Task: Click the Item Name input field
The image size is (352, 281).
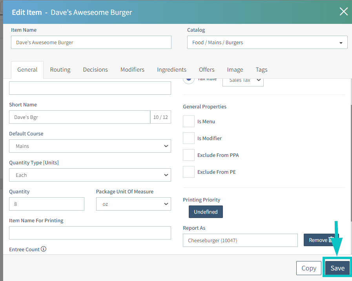Action: point(91,42)
